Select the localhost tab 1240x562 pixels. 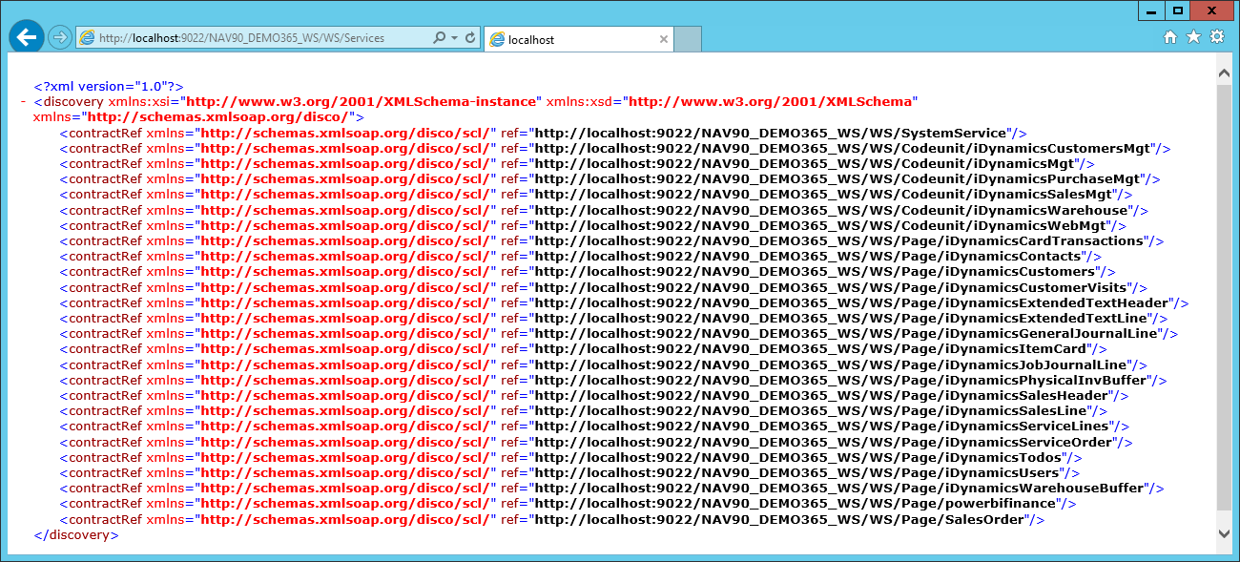click(x=580, y=39)
